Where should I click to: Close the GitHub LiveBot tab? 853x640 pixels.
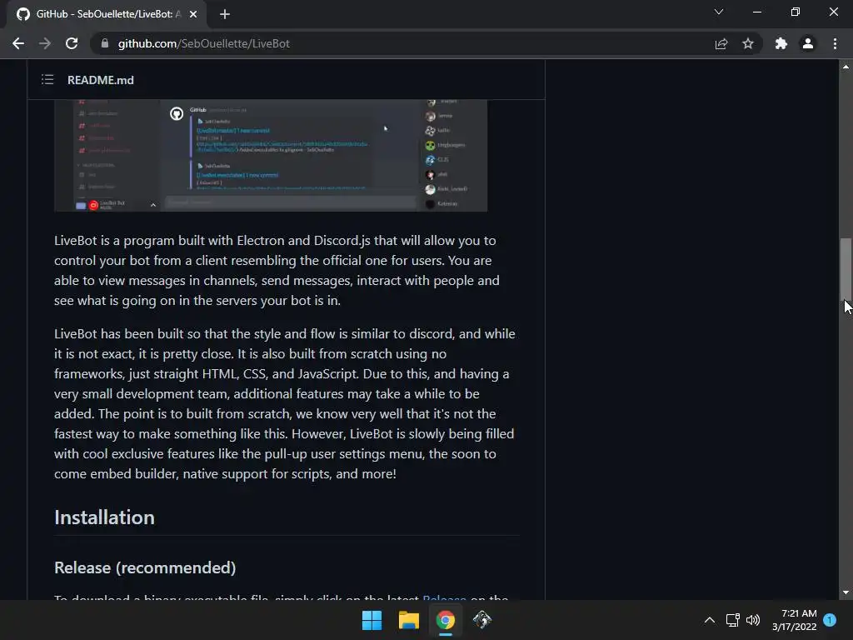193,14
